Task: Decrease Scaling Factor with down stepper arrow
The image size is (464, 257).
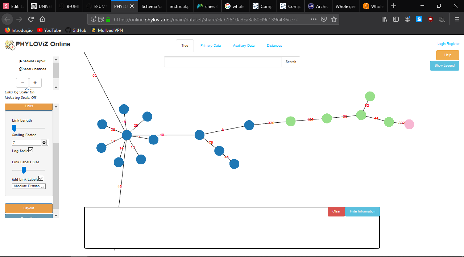Action: coord(44,144)
